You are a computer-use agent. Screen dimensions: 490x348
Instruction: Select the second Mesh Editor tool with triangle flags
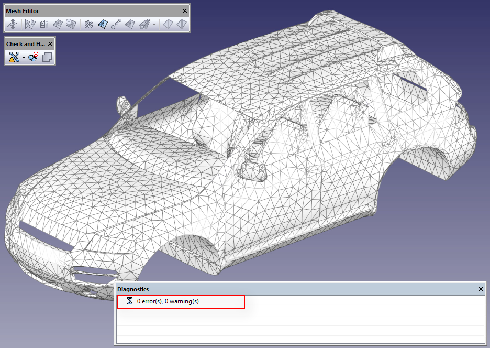30,24
